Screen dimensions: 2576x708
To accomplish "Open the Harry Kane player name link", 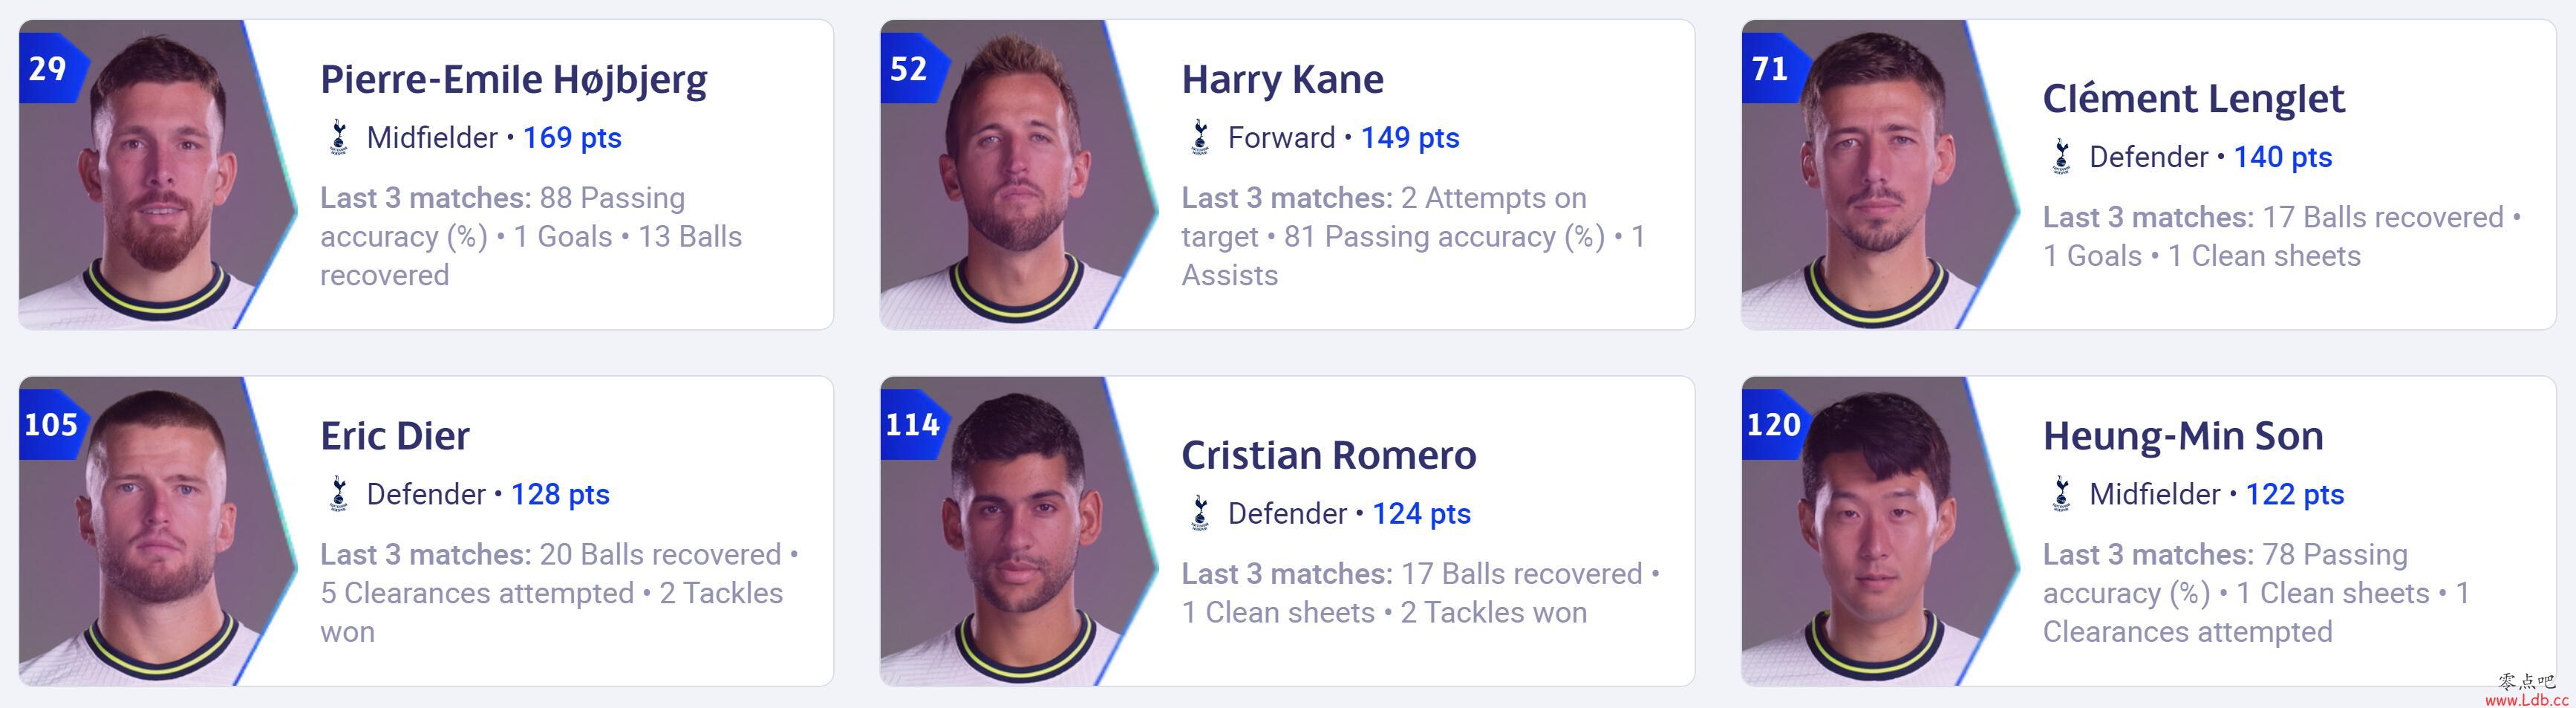I will click(x=1282, y=79).
